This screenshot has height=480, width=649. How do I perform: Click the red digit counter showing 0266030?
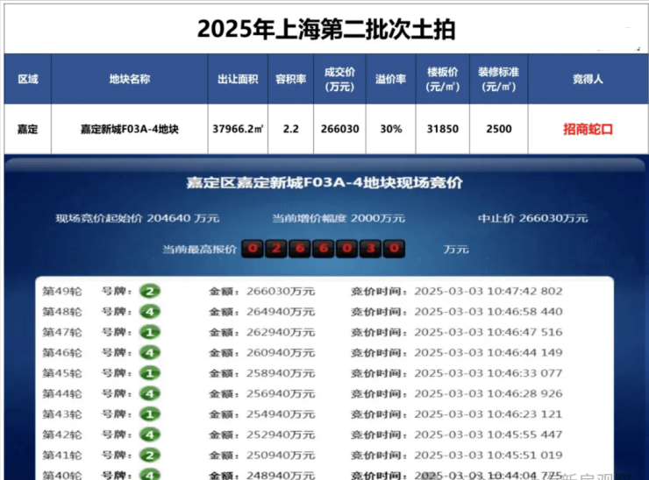323,249
